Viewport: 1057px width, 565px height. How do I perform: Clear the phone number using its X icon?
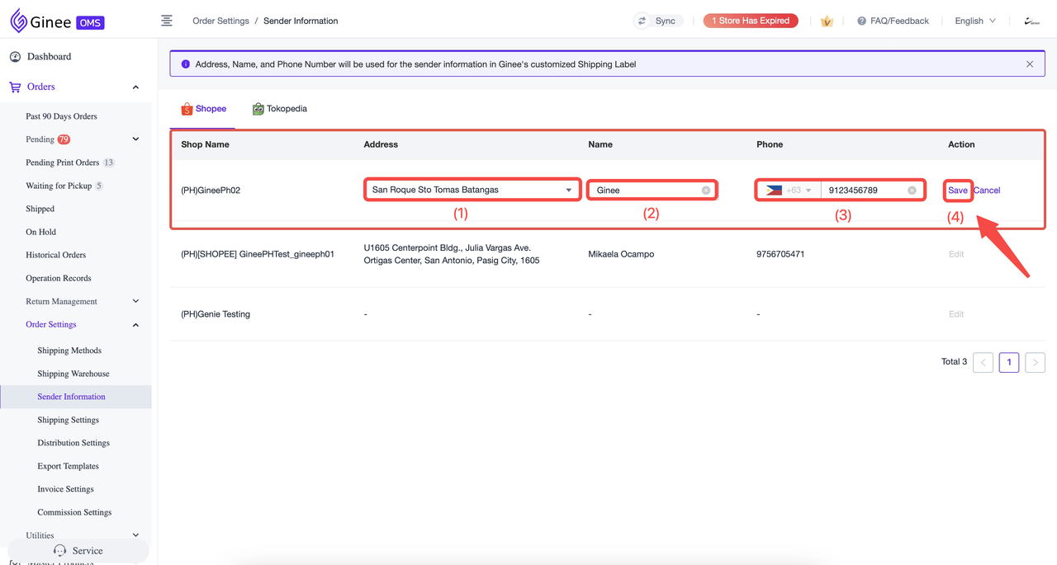912,190
